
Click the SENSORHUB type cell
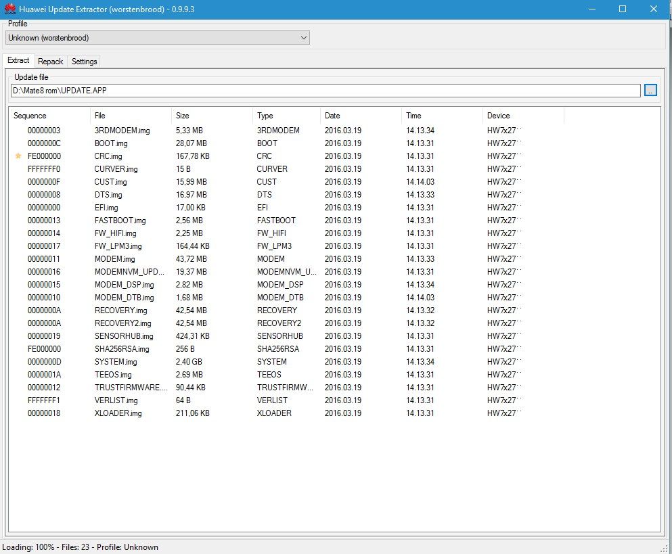coord(280,336)
